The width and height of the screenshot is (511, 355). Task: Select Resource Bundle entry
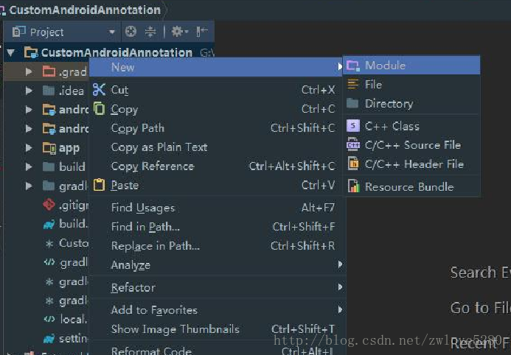[411, 187]
